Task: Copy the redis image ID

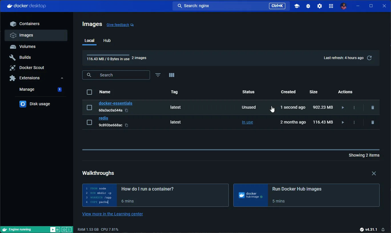Action: [x=127, y=125]
